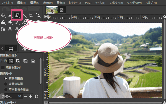Click the left chevron beside dock tabs
Image resolution: width=166 pixels, height=104 pixels.
point(2,49)
